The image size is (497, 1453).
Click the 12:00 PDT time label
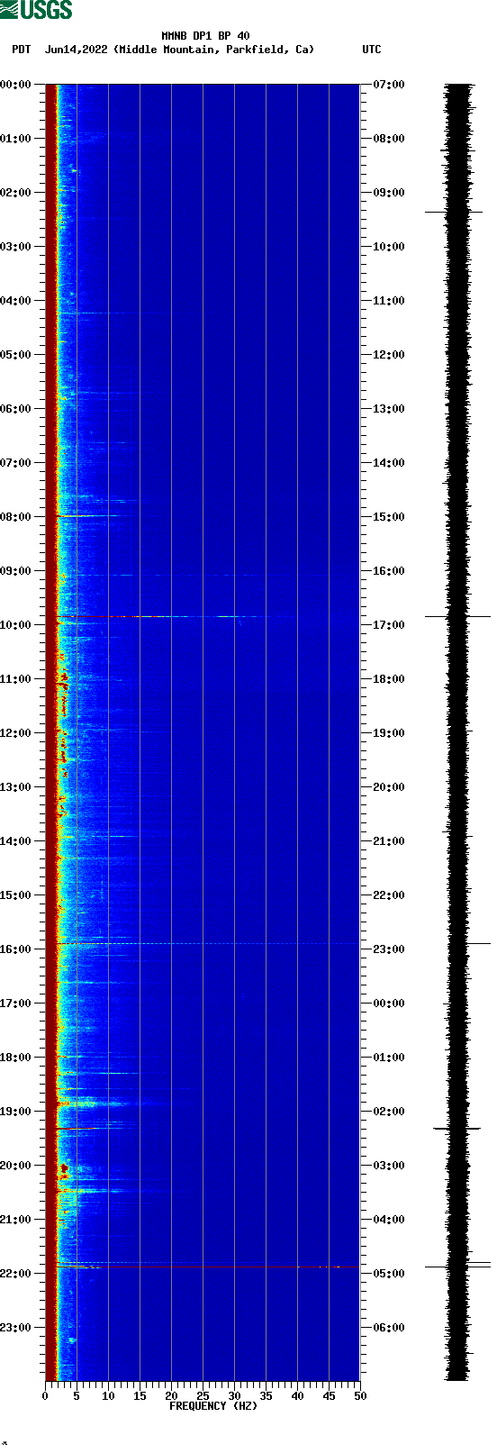tap(15, 733)
